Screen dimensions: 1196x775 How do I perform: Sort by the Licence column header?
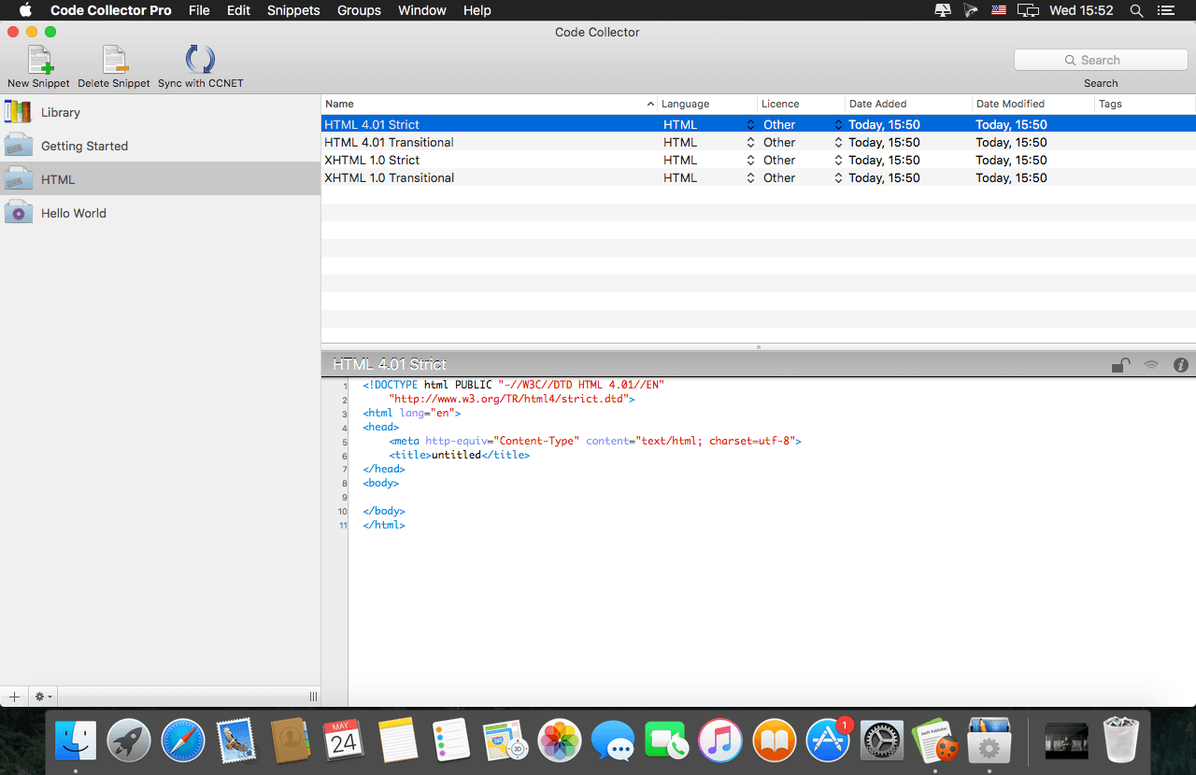click(801, 104)
